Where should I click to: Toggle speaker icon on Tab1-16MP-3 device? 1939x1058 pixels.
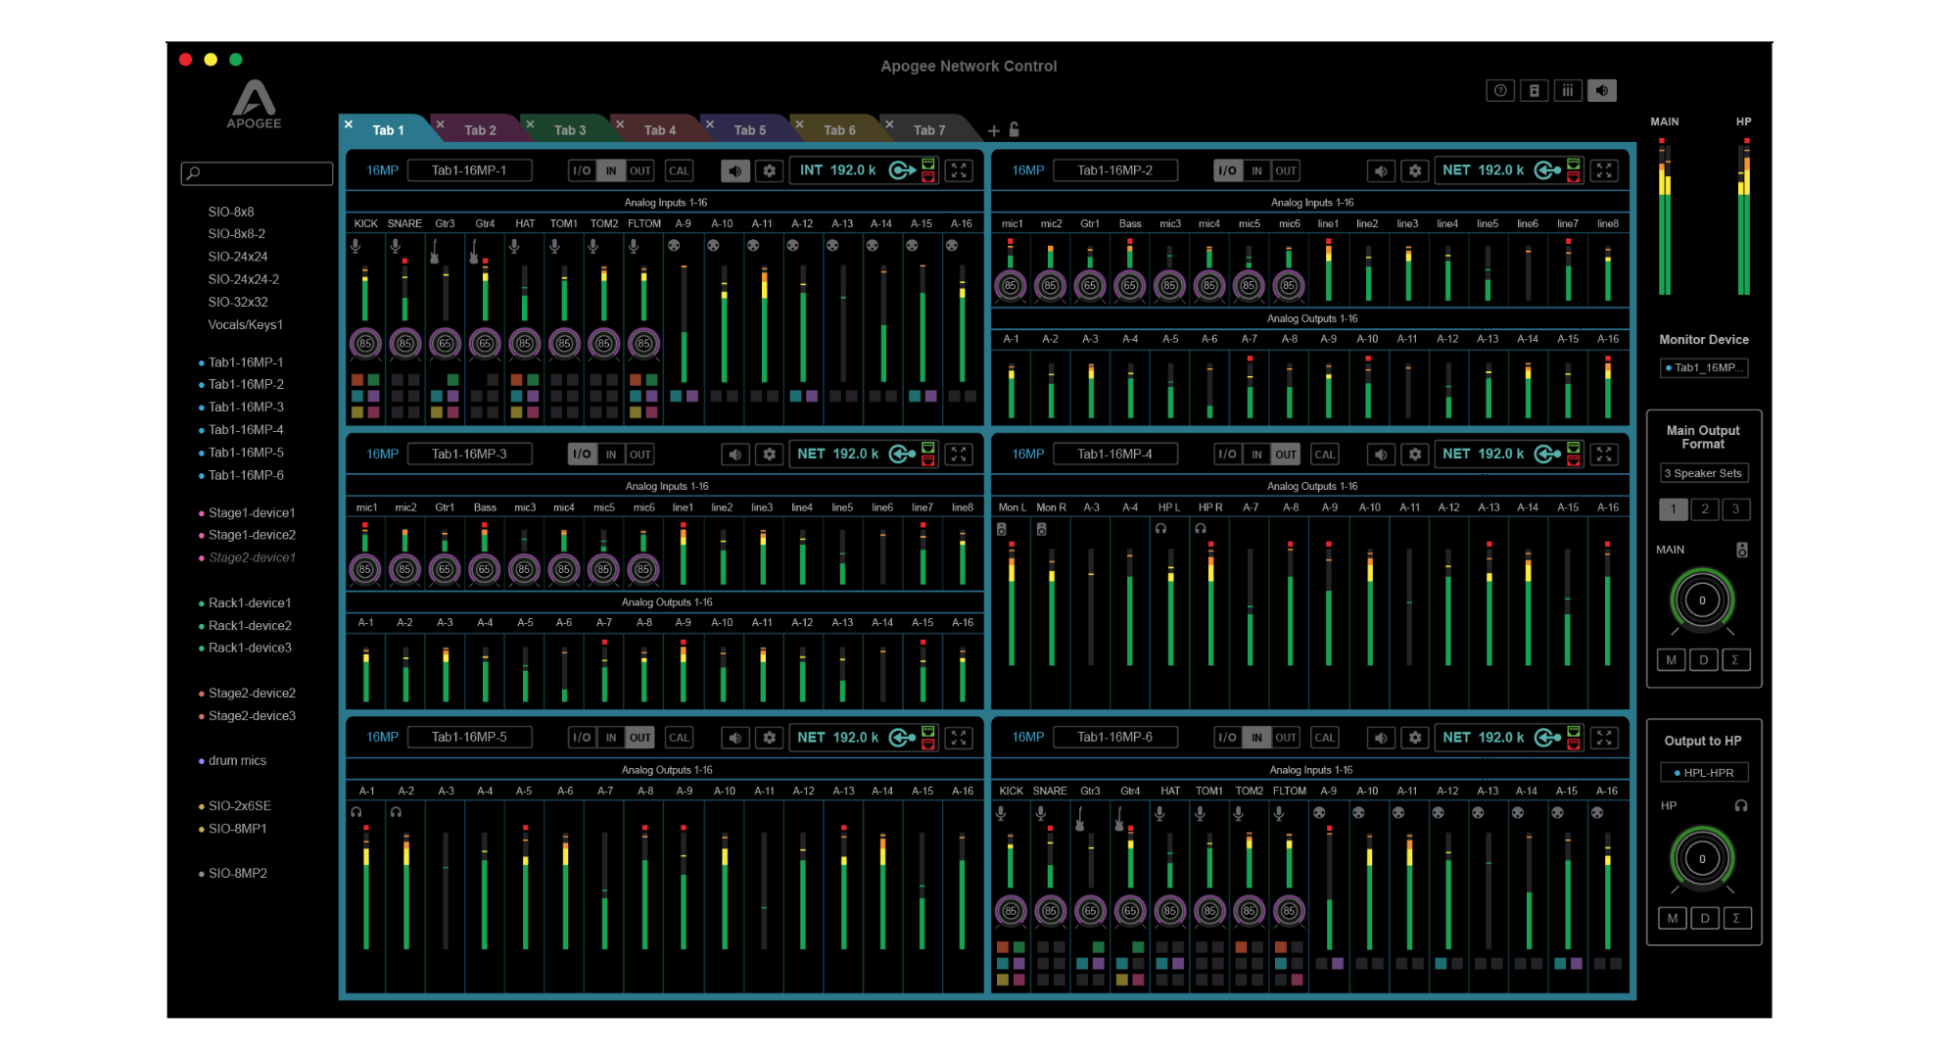(735, 455)
